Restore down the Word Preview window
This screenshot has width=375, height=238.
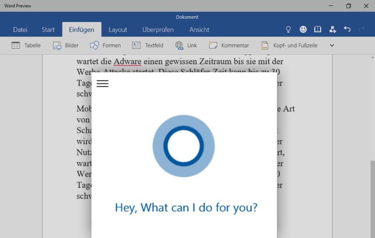(x=348, y=6)
